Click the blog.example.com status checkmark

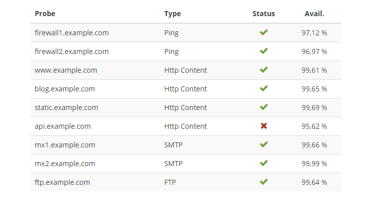point(264,88)
